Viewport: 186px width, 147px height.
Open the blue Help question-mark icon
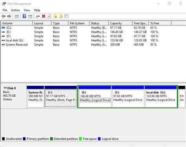point(24,16)
